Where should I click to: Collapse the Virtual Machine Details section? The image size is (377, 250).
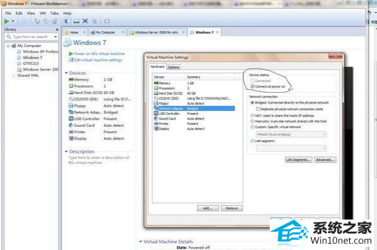141,242
